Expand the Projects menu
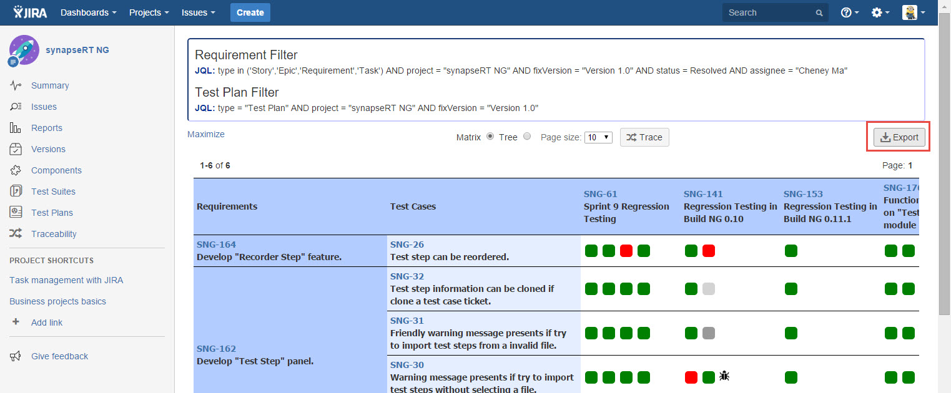Screen dimensions: 951x393 coord(149,12)
